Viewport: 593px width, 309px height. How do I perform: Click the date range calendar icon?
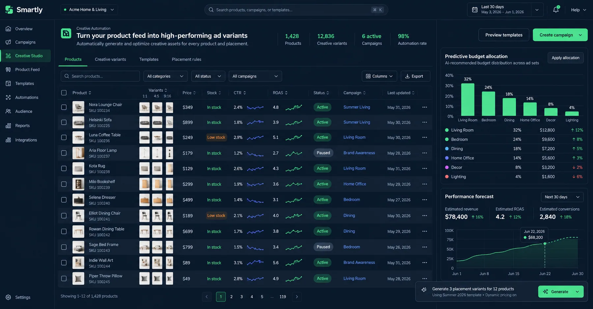[x=475, y=10]
